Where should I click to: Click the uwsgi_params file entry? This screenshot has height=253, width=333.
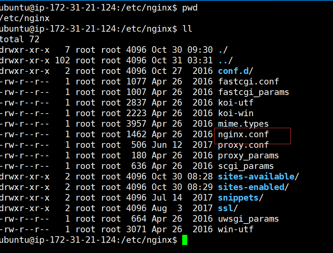click(x=248, y=218)
